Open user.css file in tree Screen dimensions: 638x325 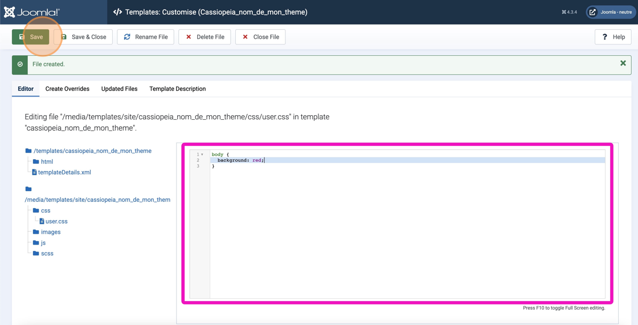(56, 221)
